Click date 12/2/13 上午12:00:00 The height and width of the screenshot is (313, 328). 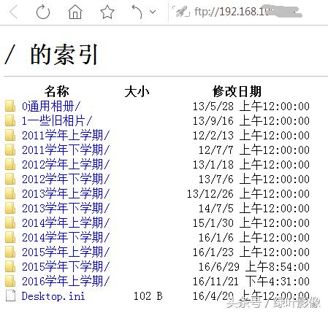[x=251, y=136]
